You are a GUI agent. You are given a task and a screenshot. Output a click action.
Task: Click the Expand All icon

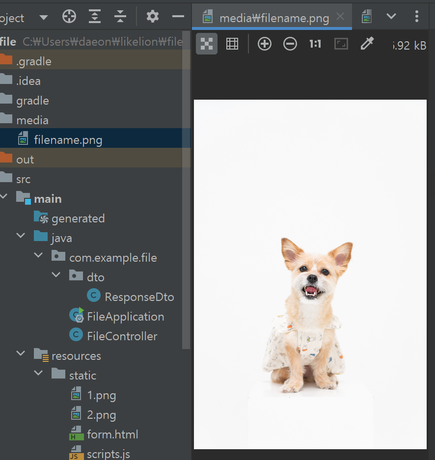point(94,16)
